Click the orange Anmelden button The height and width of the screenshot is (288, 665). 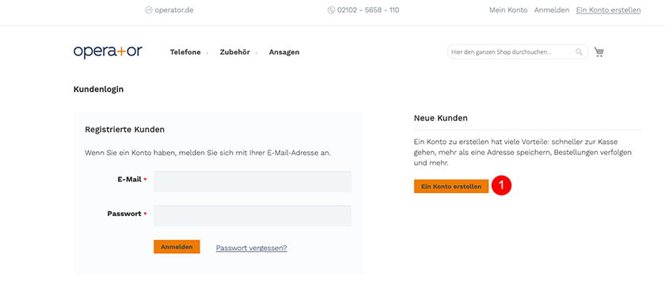(177, 247)
